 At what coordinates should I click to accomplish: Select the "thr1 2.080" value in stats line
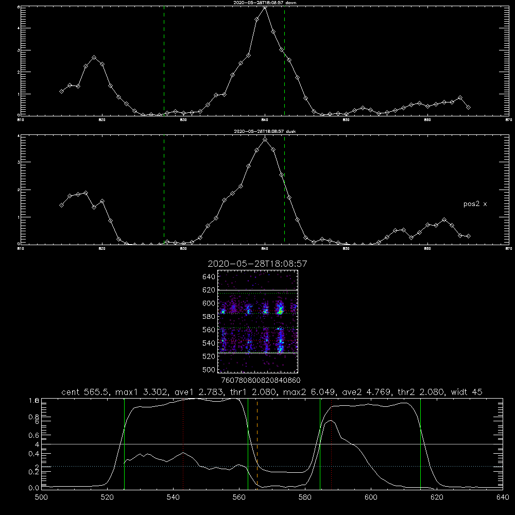tap(256, 392)
